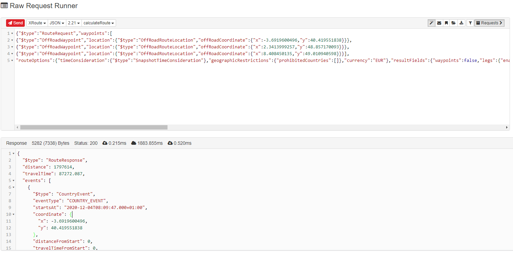513x253 pixels.
Task: Open the Requests side panel
Action: point(489,23)
